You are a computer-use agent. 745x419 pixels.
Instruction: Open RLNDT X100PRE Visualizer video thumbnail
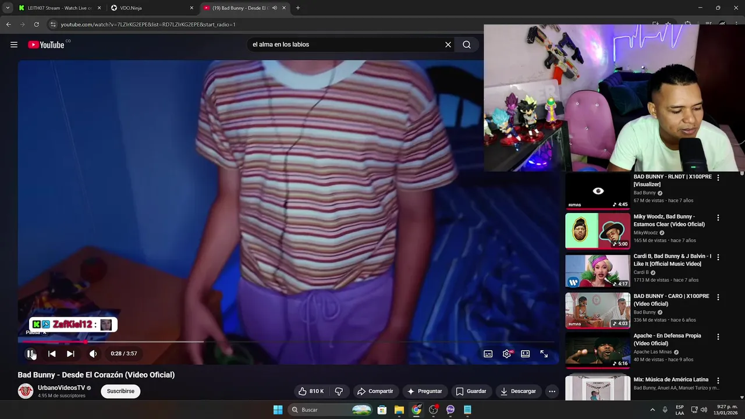coord(598,191)
